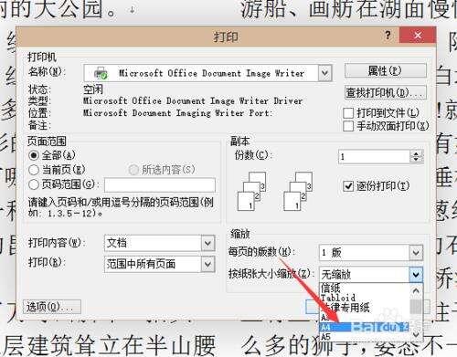
Task: Uncheck the 逐份打印(T) checkbox
Action: (348, 186)
